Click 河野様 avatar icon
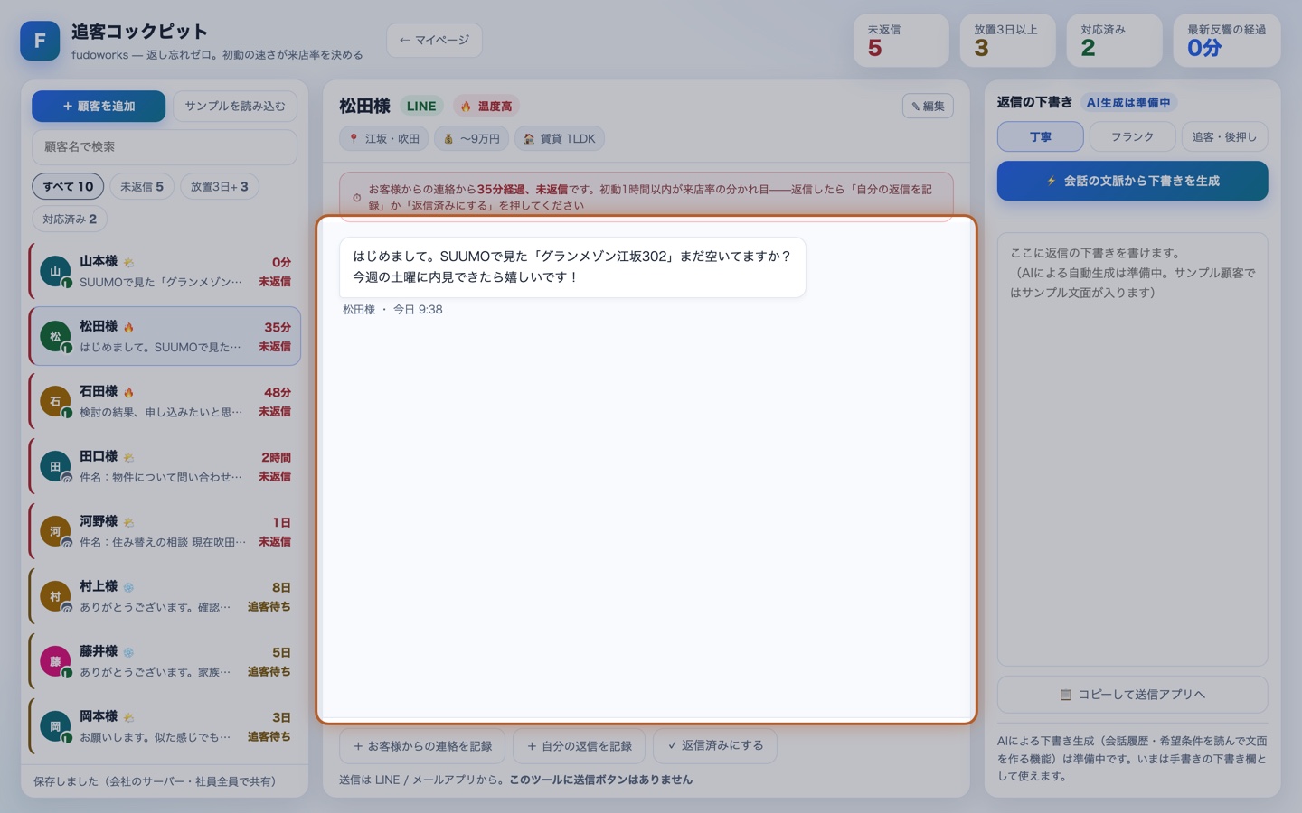Screen dimensions: 1302x813 tap(55, 531)
